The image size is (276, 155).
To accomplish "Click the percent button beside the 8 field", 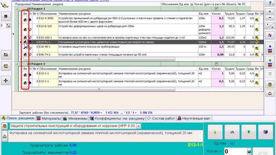I will point(8,26).
